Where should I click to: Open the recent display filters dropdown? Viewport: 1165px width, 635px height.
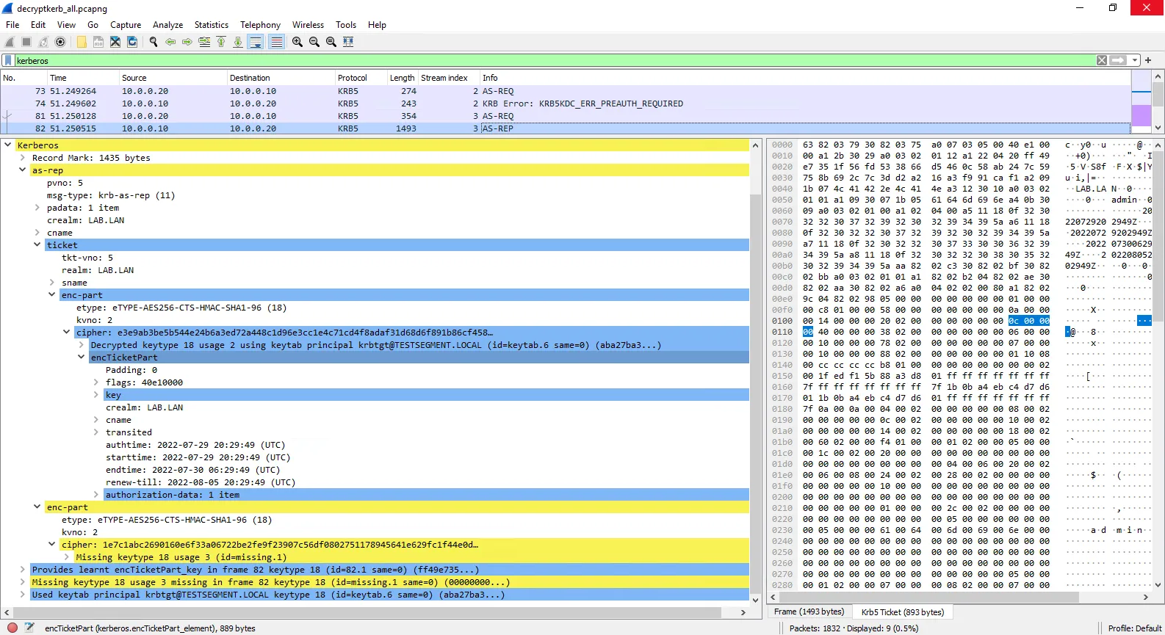(1135, 61)
